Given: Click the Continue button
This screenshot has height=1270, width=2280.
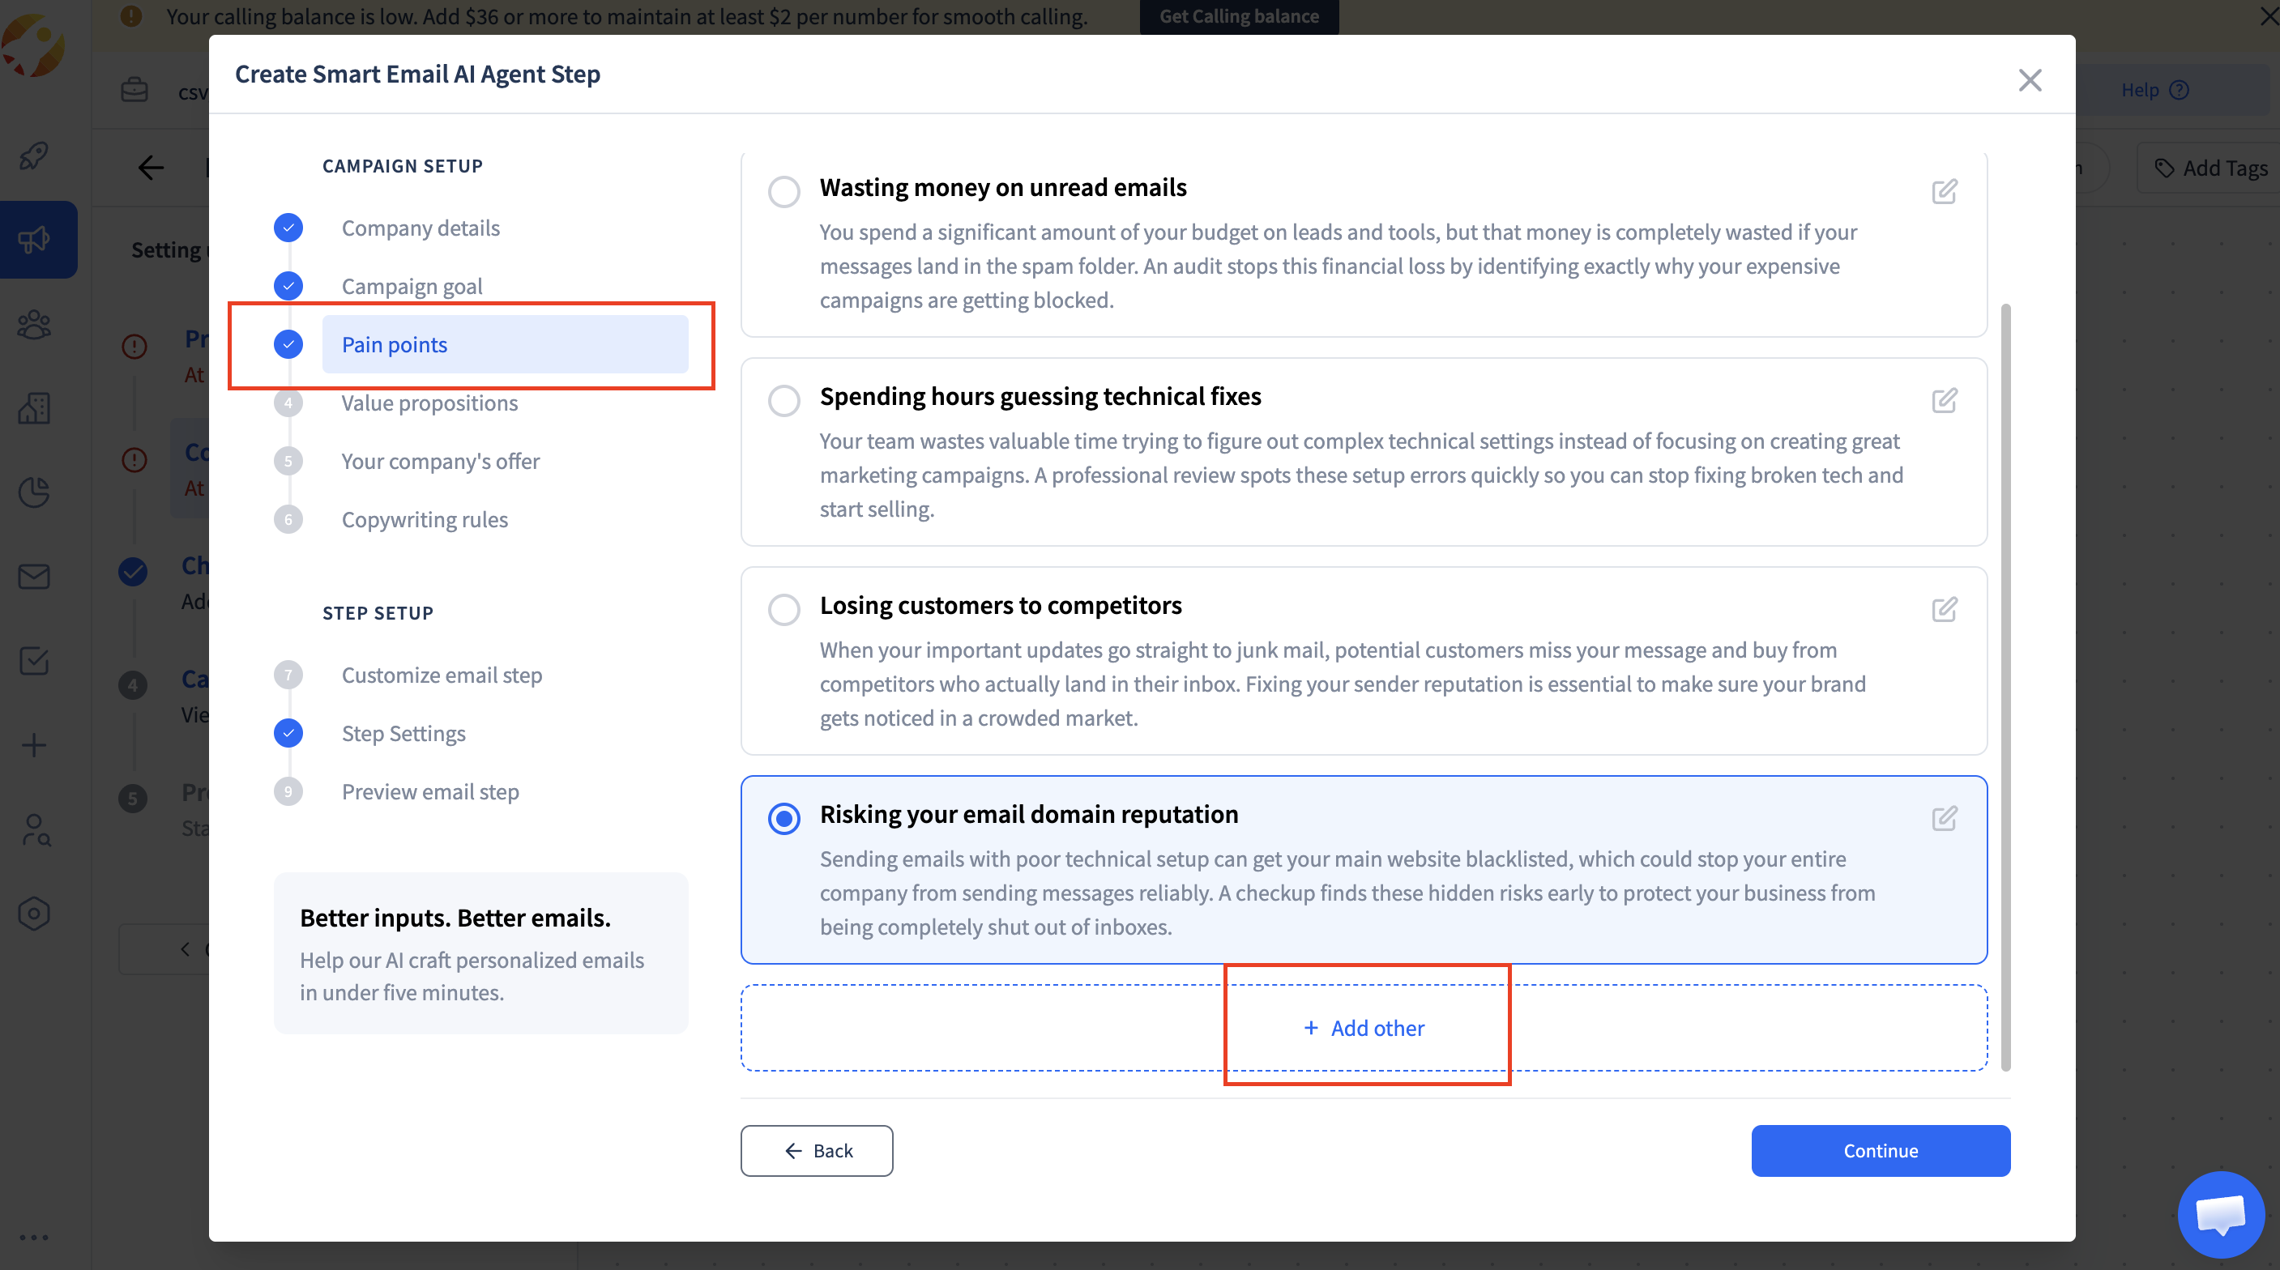Looking at the screenshot, I should [x=1880, y=1150].
